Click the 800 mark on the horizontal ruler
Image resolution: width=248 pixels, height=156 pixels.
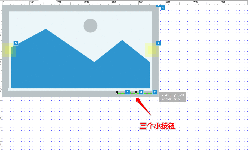point(223,2)
